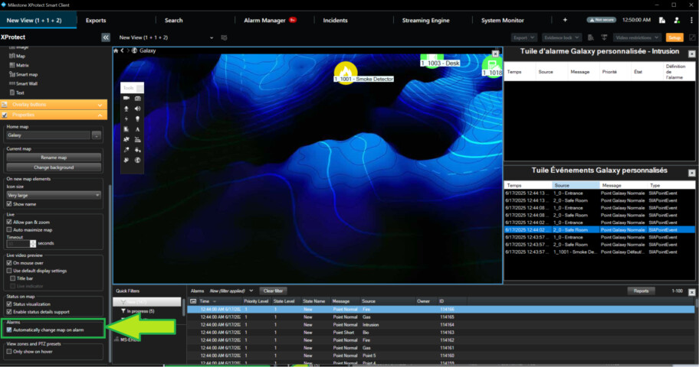Screen dimensions: 699x367
Task: Close the Intrusion alarm tile
Action: point(692,53)
